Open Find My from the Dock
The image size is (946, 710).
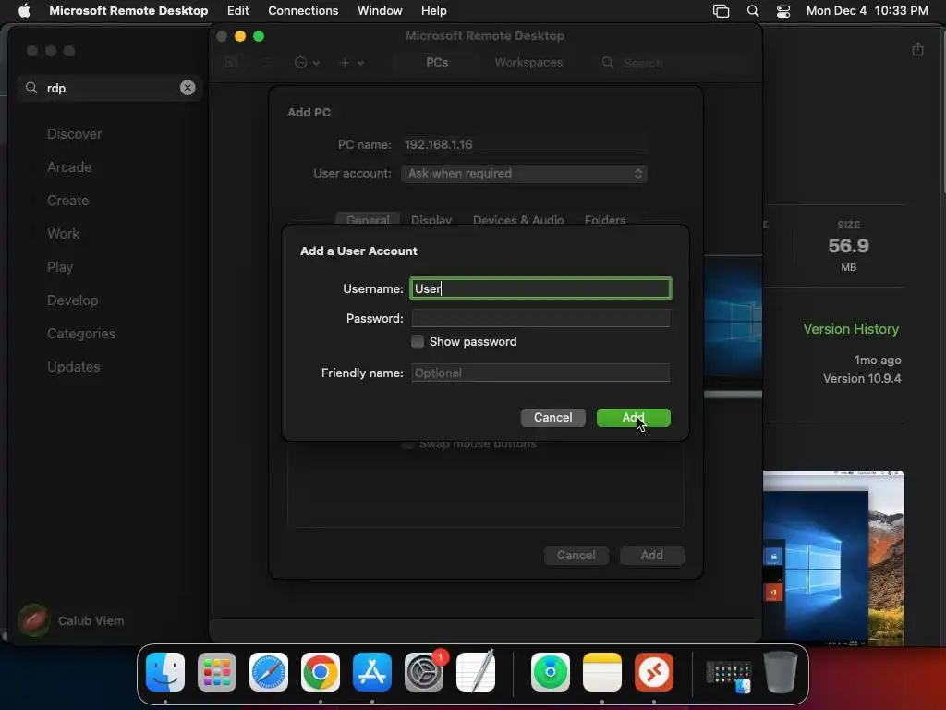(x=551, y=671)
